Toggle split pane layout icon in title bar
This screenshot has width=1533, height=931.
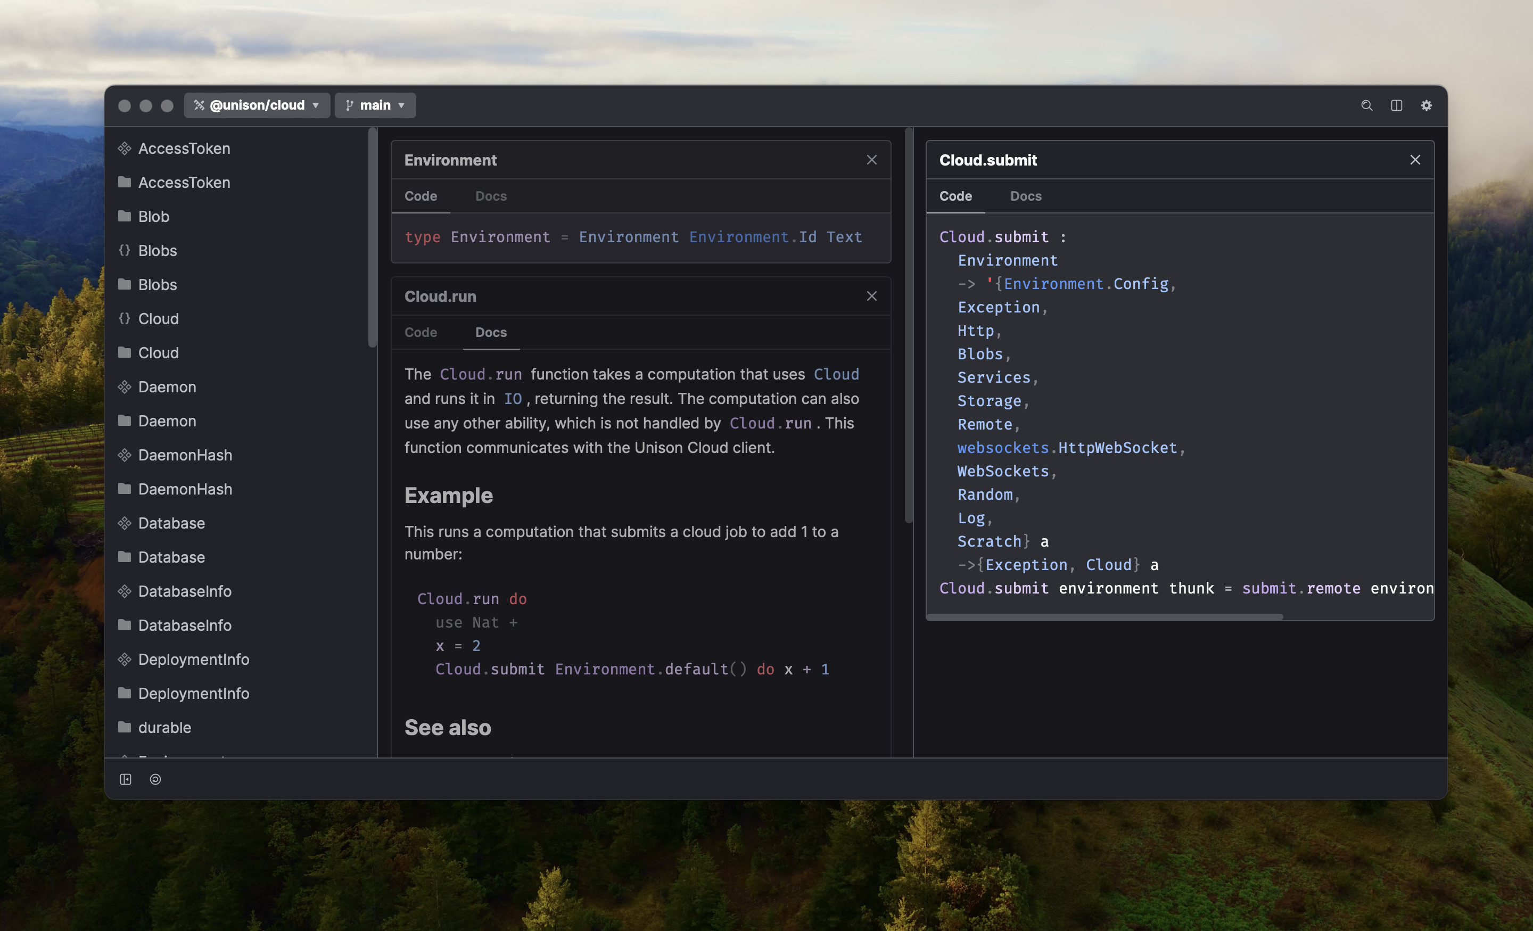point(1396,105)
